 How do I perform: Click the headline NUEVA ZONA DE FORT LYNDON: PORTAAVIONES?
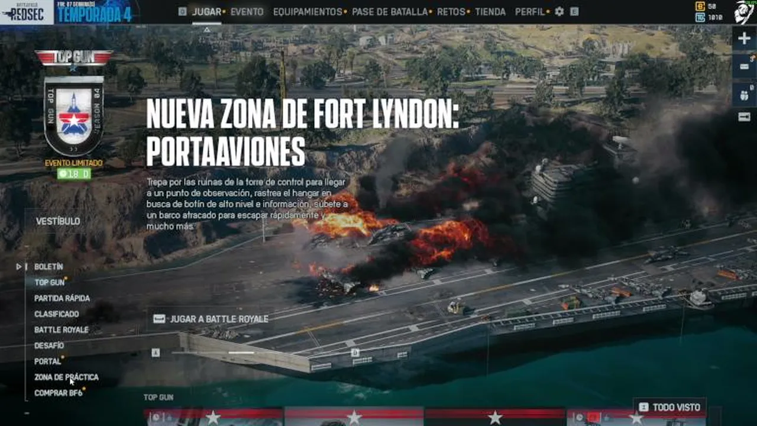point(303,132)
